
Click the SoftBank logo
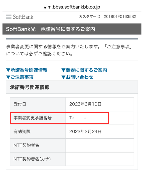coord(20,17)
